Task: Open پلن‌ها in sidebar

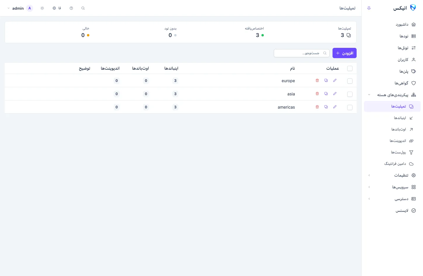Action: [392, 71]
